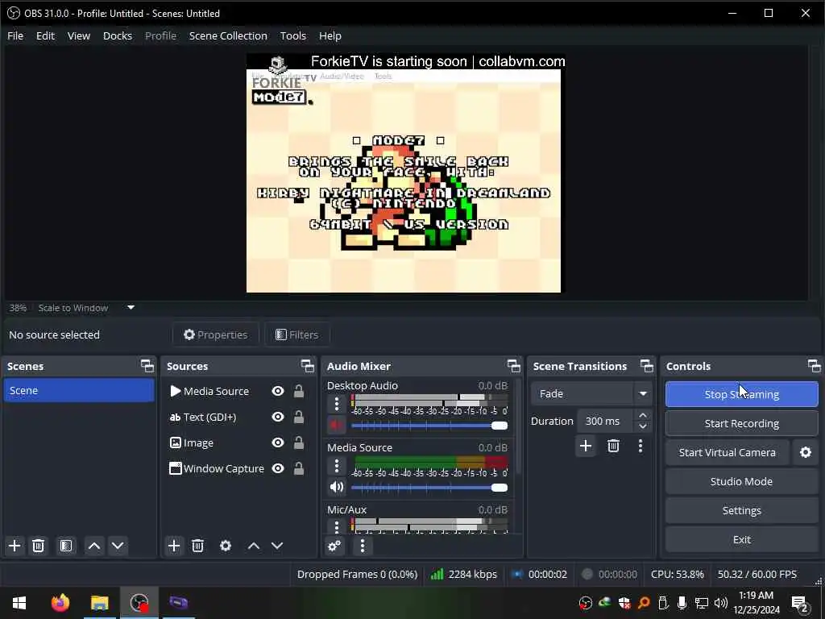This screenshot has width=825, height=619.
Task: Increase transition duration with up stepper
Action: tap(642, 416)
